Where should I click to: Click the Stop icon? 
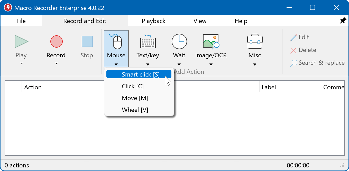[x=87, y=41]
